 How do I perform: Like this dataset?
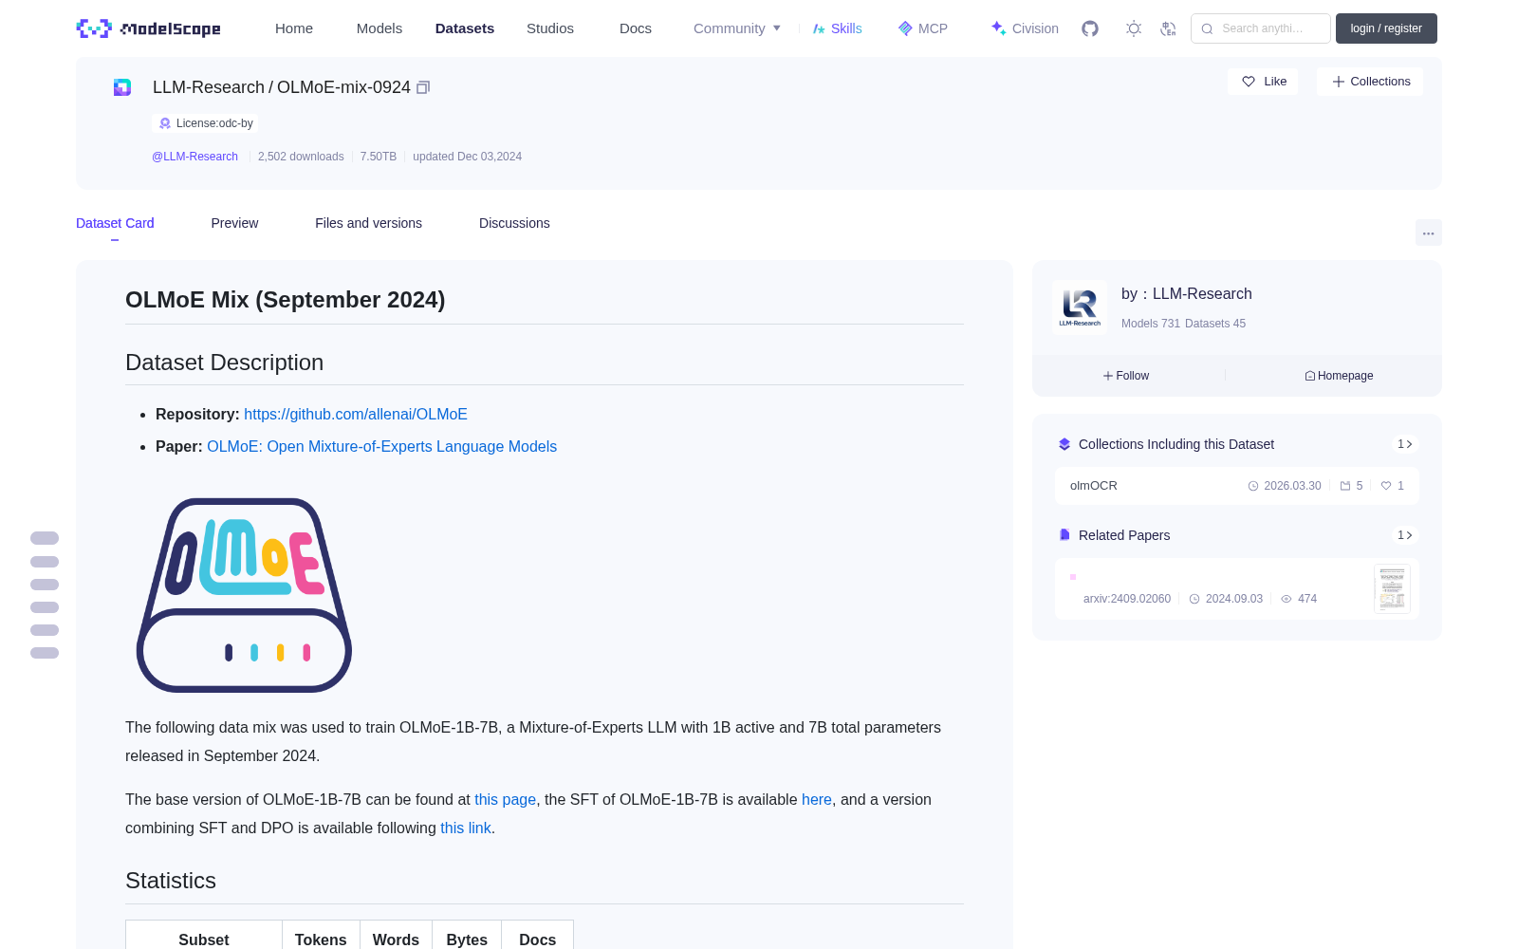1263,82
